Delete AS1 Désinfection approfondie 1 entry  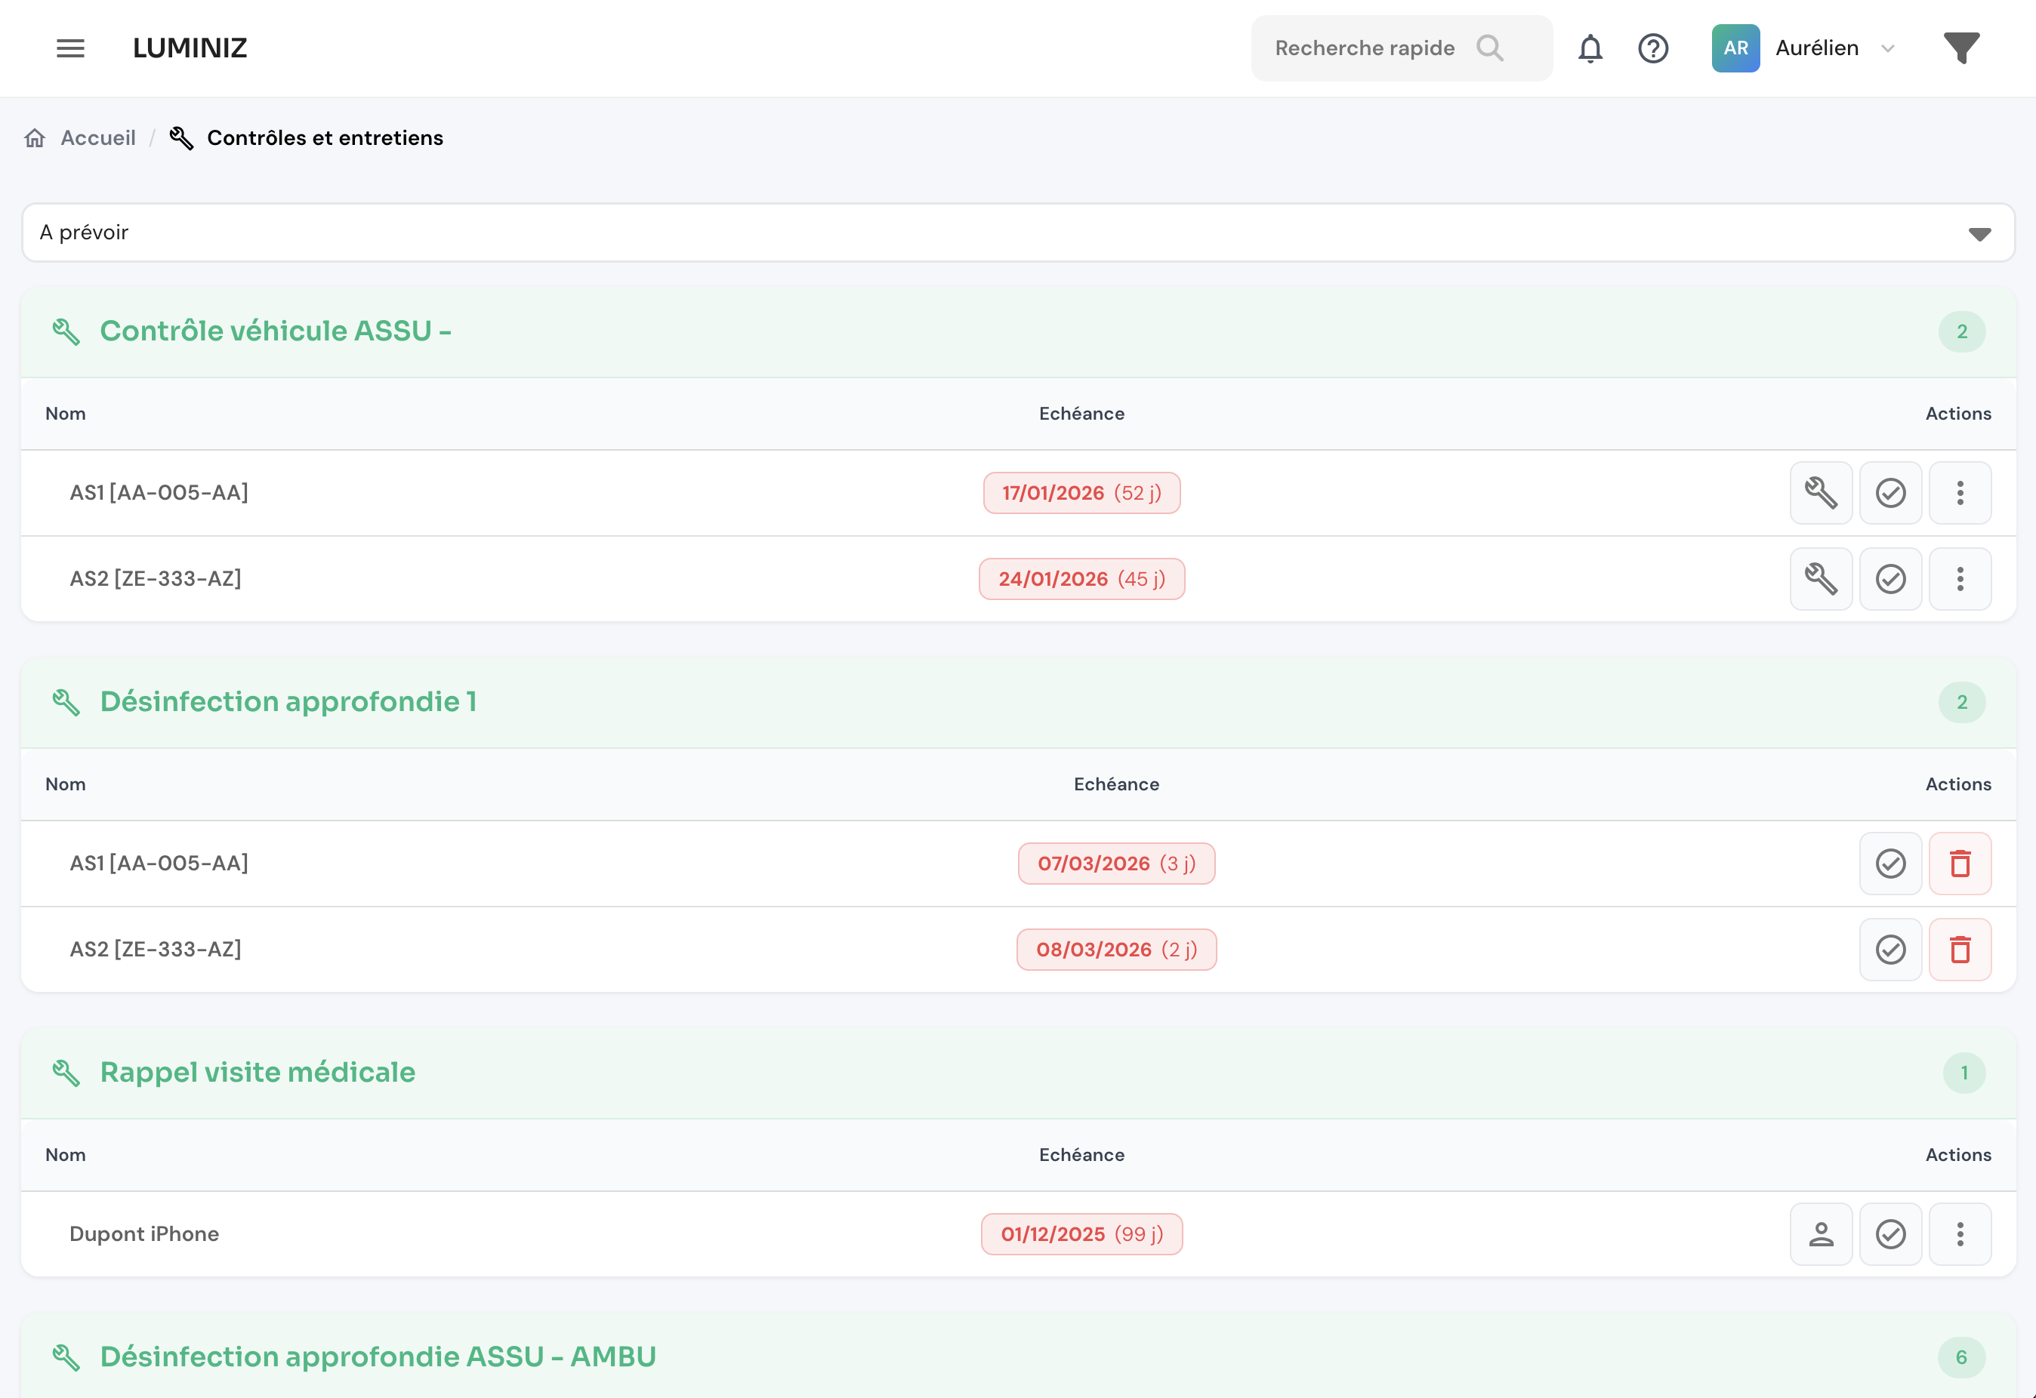coord(1960,864)
